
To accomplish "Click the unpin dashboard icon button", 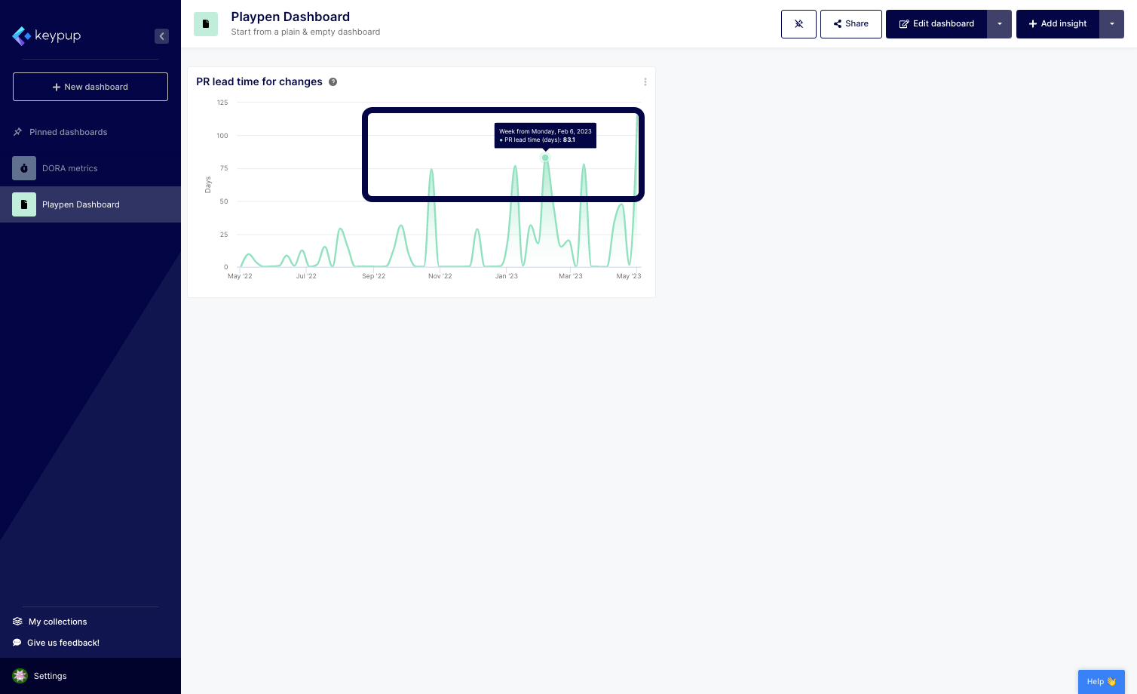I will tap(798, 24).
